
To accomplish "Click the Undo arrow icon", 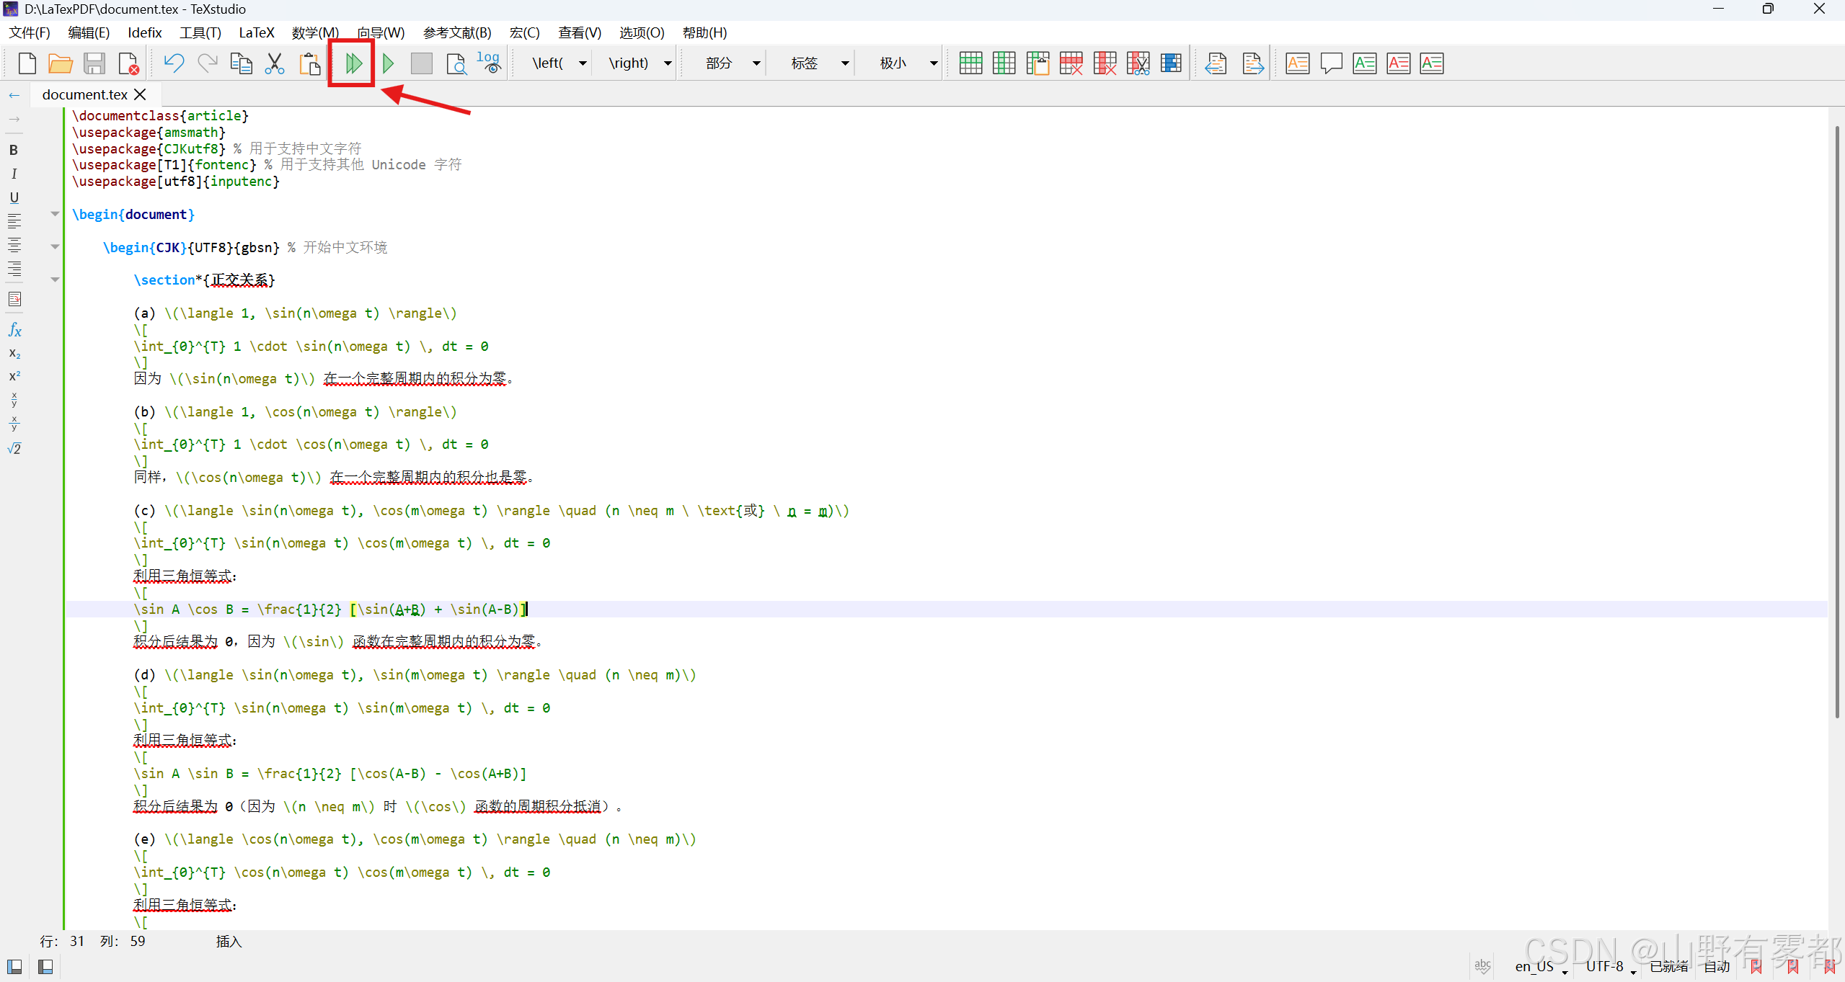I will 174,63.
